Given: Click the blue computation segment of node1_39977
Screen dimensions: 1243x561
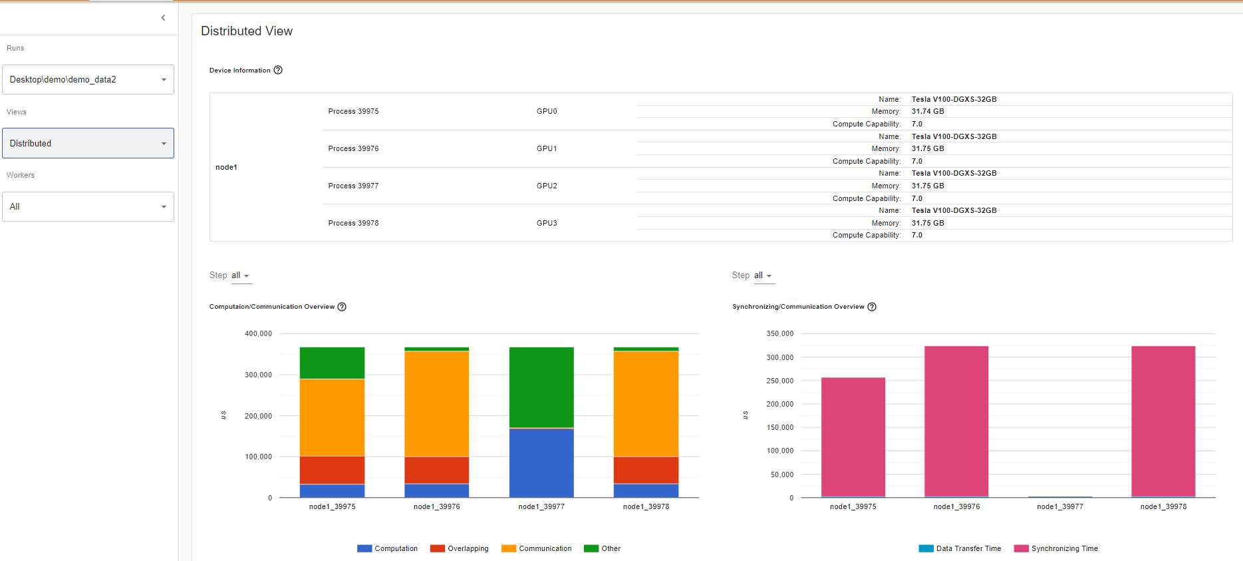Looking at the screenshot, I should tap(541, 463).
